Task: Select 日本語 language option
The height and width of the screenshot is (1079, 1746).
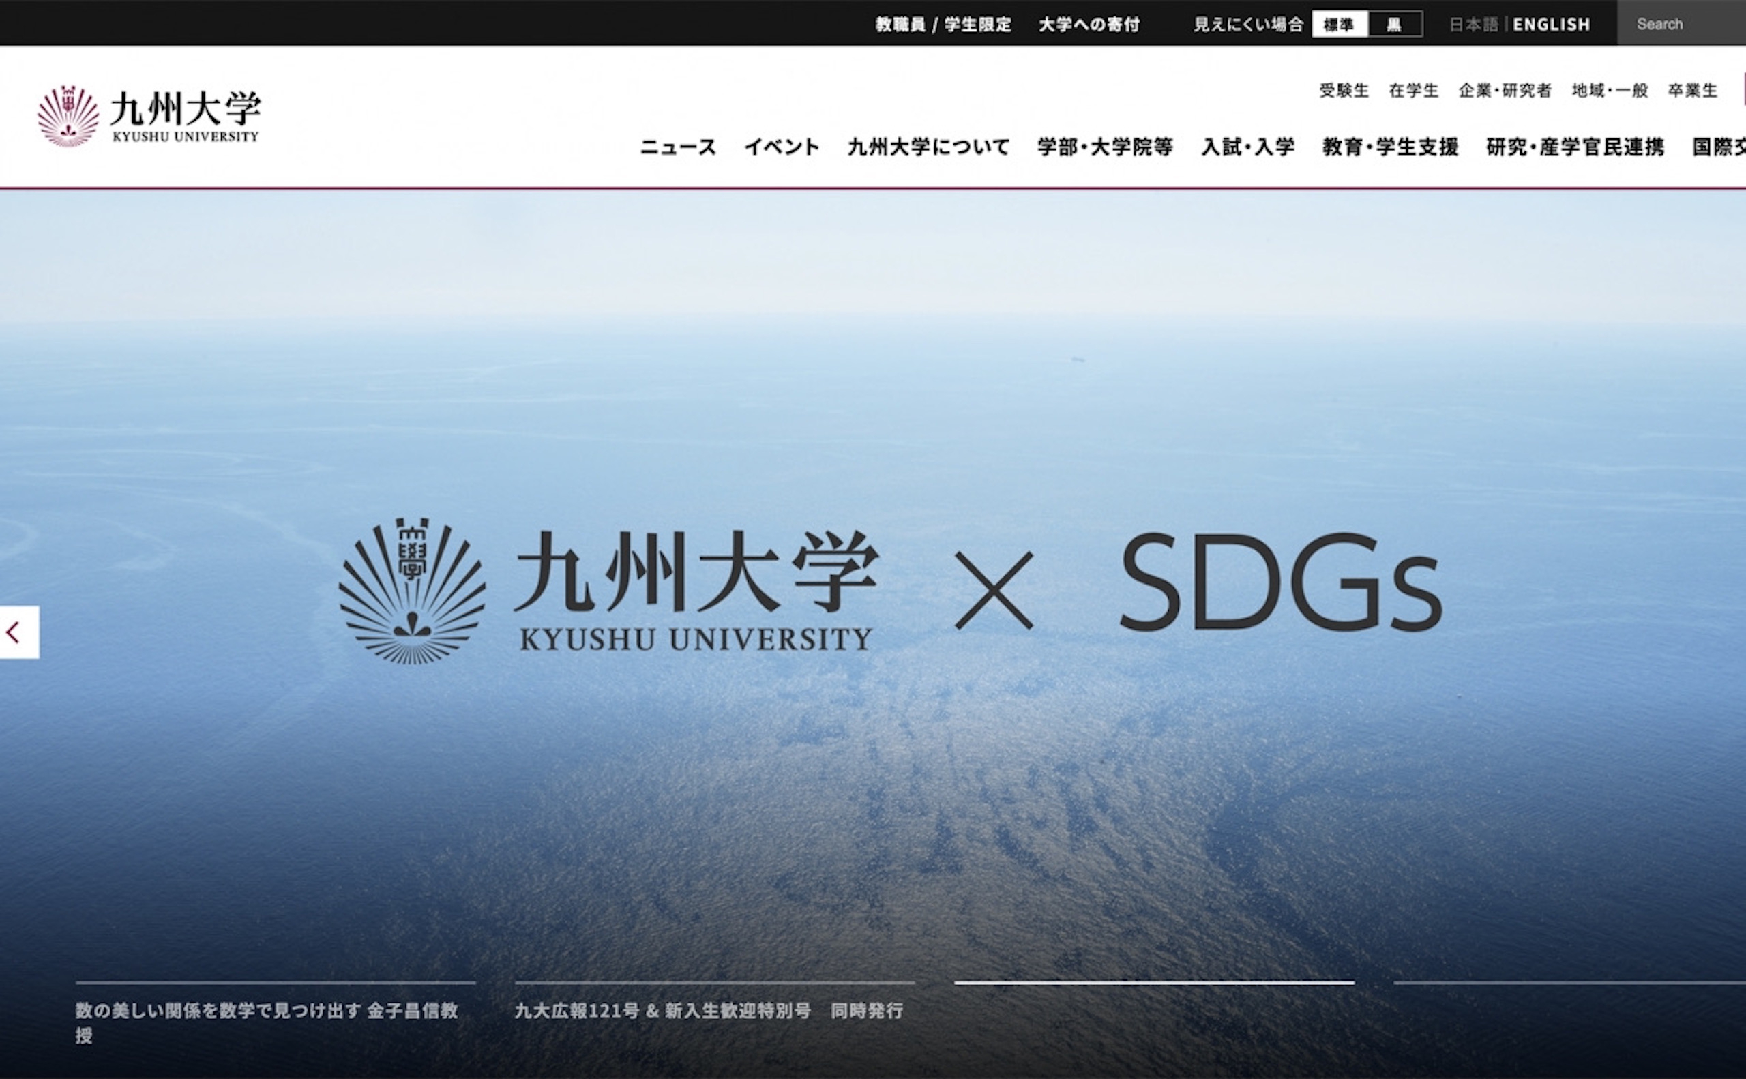Action: (x=1473, y=25)
